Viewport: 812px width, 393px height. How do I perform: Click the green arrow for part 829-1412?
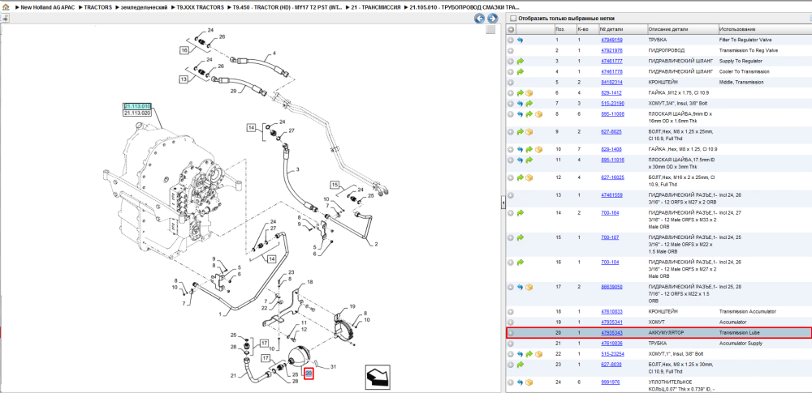(520, 92)
